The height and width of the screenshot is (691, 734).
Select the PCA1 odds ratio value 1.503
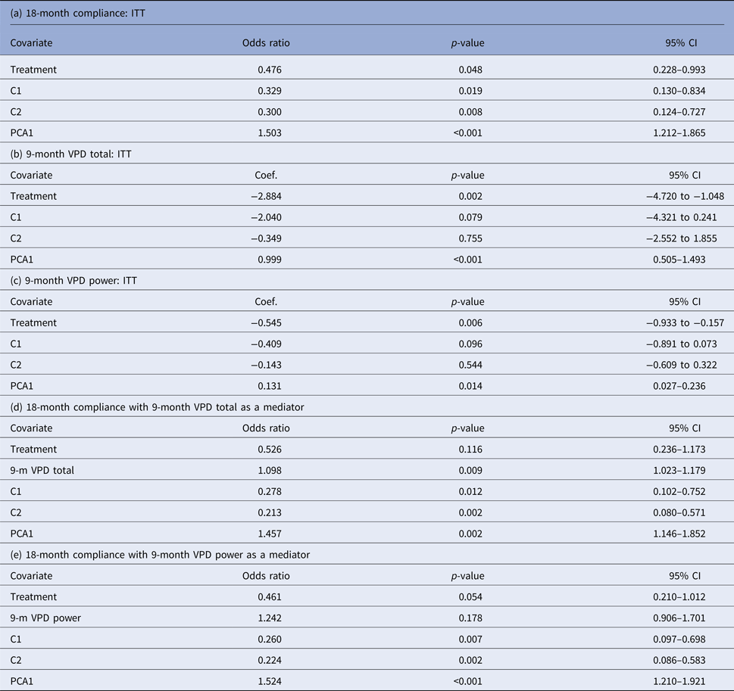[x=265, y=132]
